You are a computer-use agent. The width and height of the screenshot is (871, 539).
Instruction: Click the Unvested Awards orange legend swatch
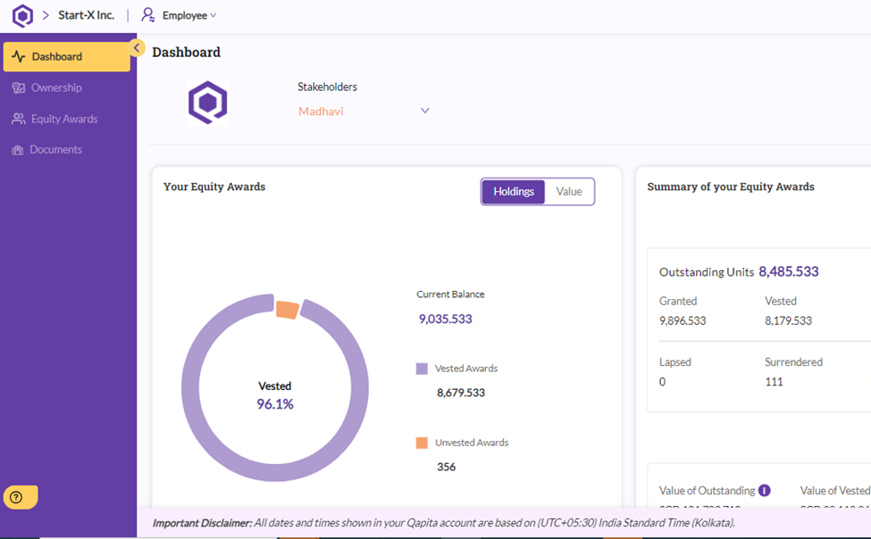point(422,443)
